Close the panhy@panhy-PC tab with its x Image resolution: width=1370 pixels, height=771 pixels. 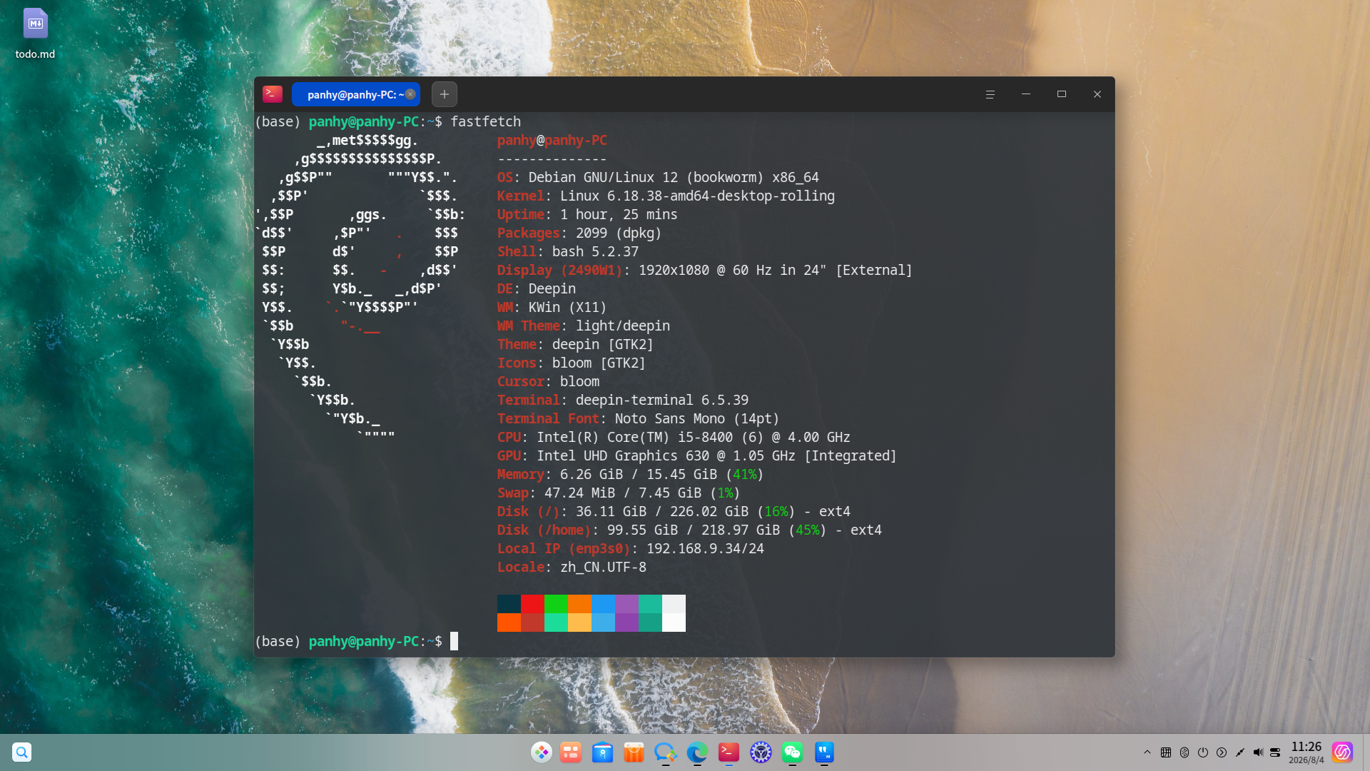pyautogui.click(x=410, y=94)
